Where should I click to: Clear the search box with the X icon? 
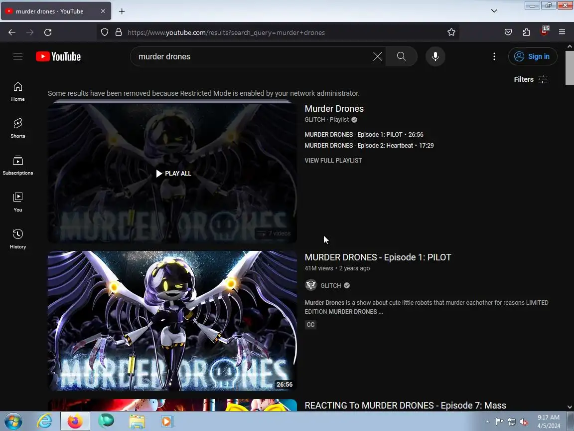pos(377,56)
